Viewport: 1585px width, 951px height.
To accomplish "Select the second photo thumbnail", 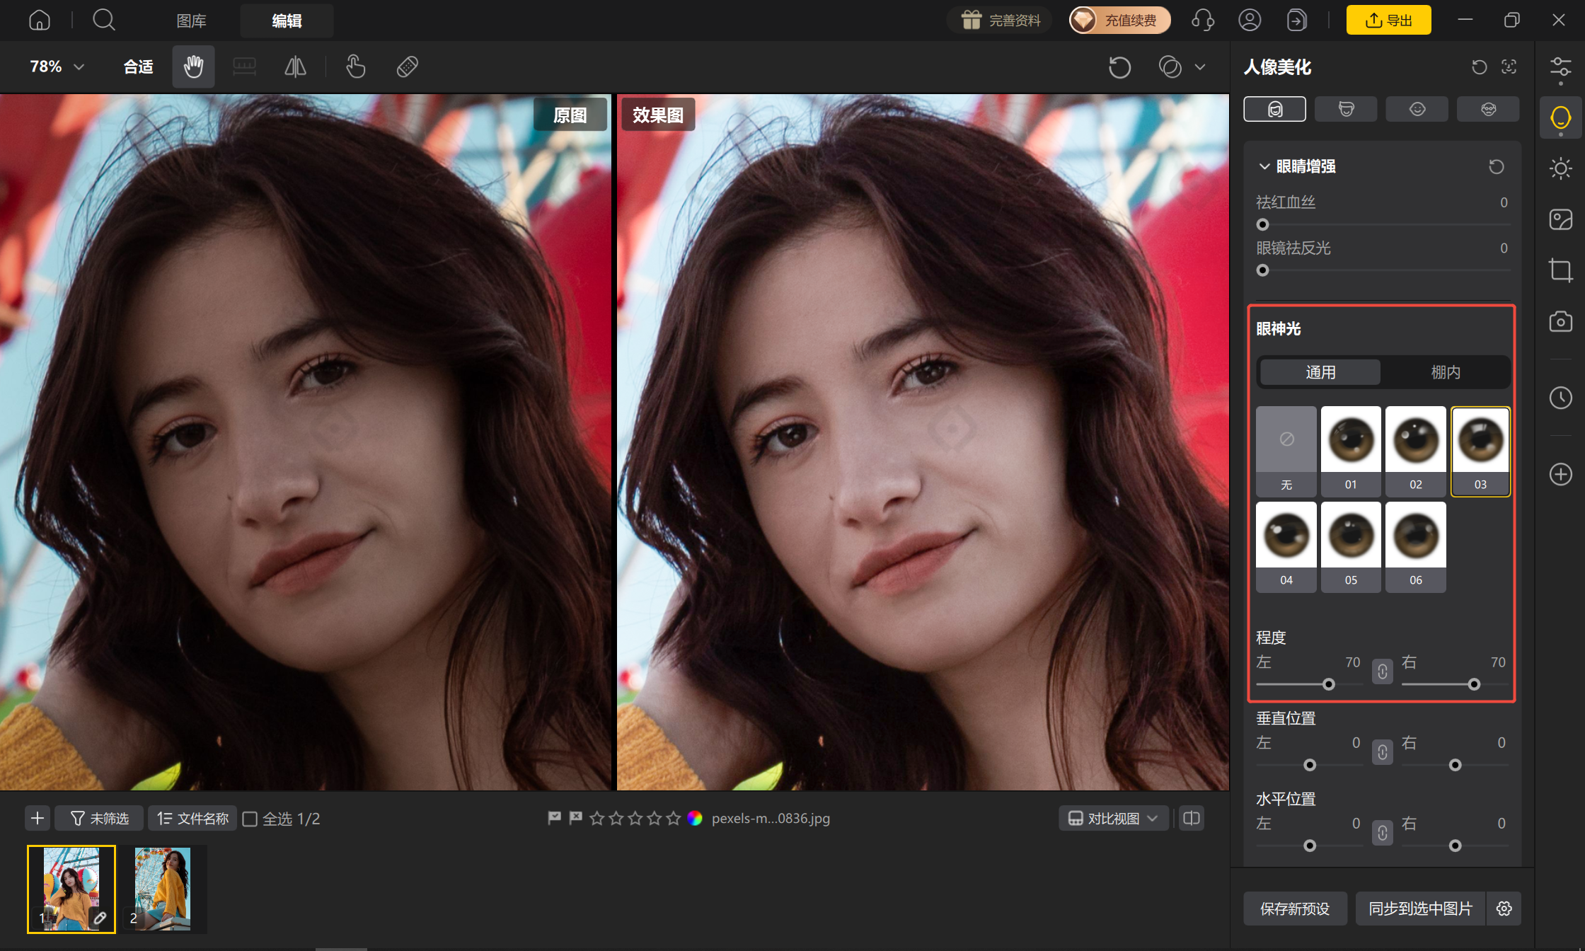I will pyautogui.click(x=163, y=889).
